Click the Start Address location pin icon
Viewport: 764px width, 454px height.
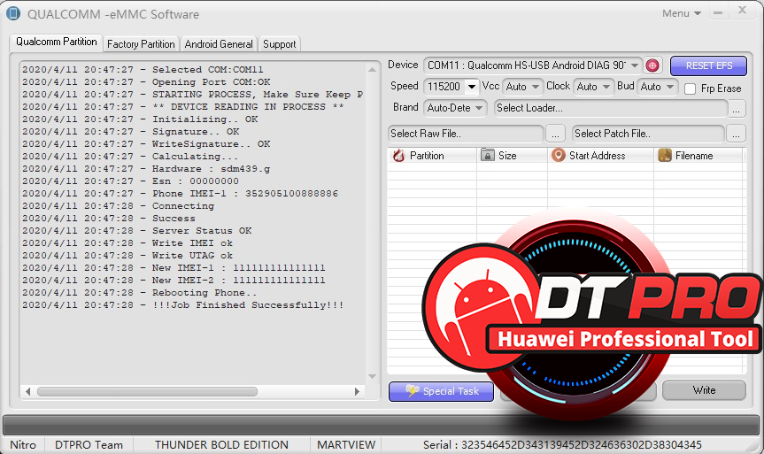[x=558, y=155]
